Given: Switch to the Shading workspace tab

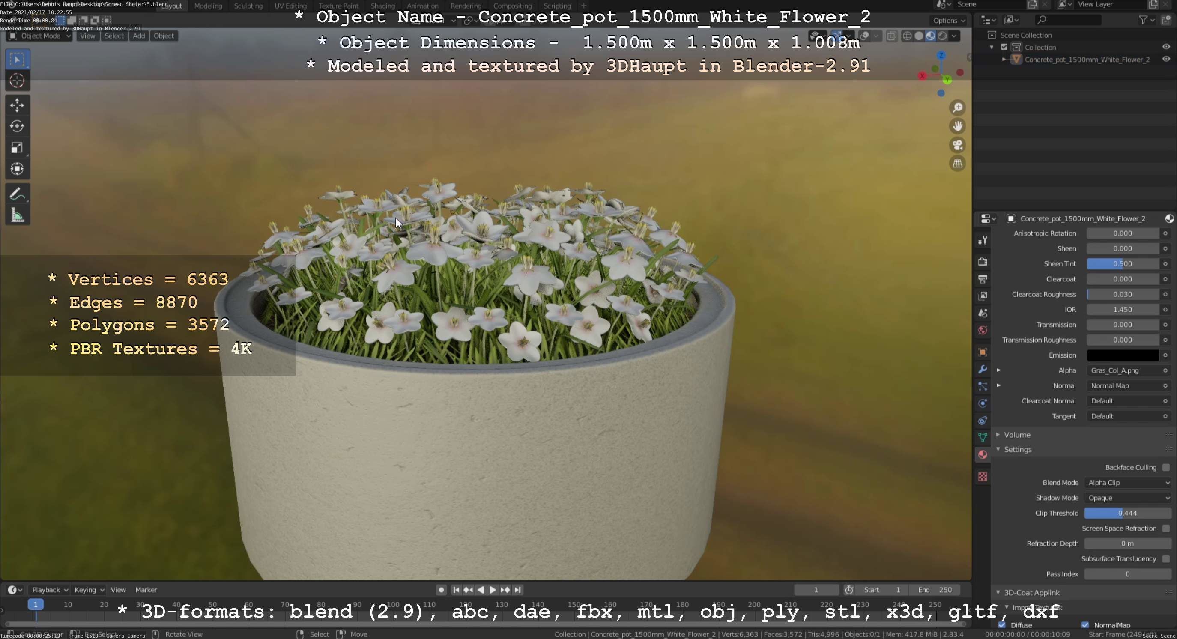Looking at the screenshot, I should point(382,6).
